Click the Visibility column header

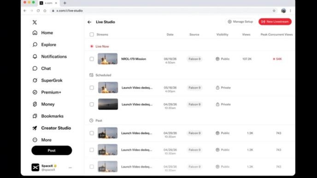point(223,34)
